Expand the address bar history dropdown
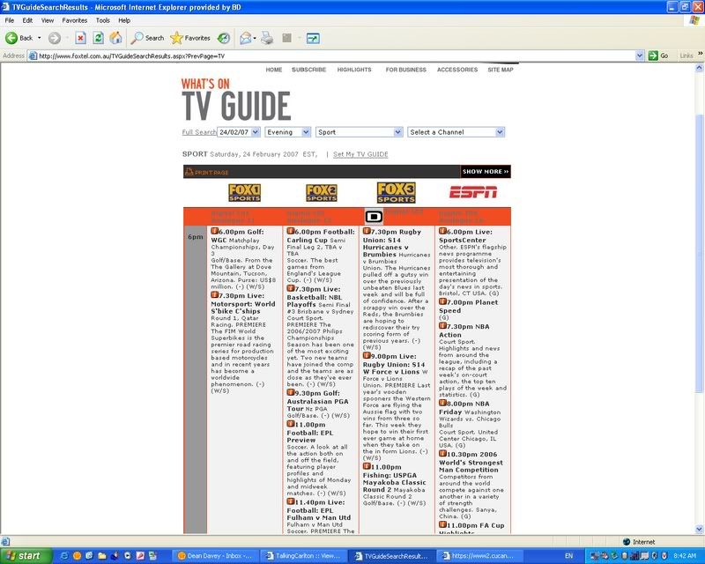 640,56
